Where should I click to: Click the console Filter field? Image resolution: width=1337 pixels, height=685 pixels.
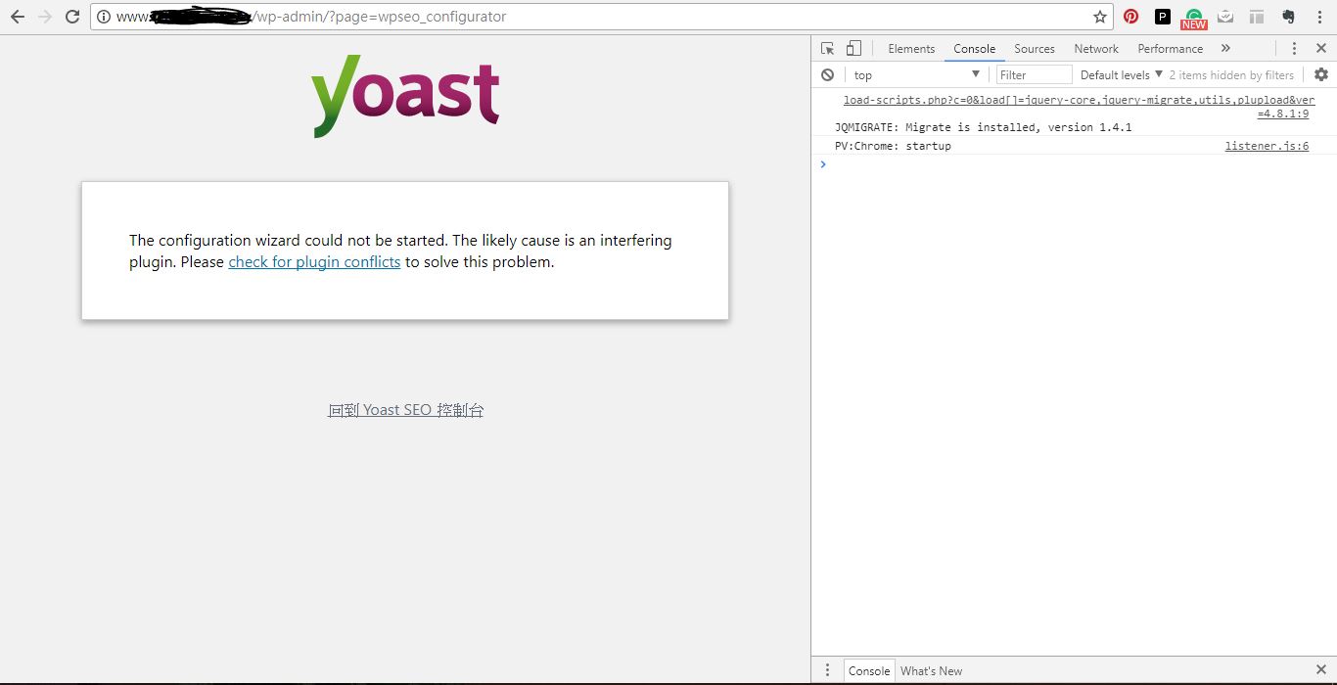[x=1035, y=74]
